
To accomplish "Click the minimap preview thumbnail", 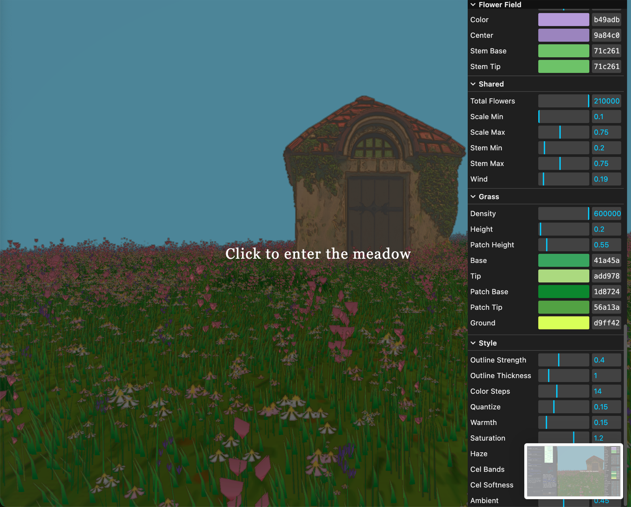I will tap(575, 472).
